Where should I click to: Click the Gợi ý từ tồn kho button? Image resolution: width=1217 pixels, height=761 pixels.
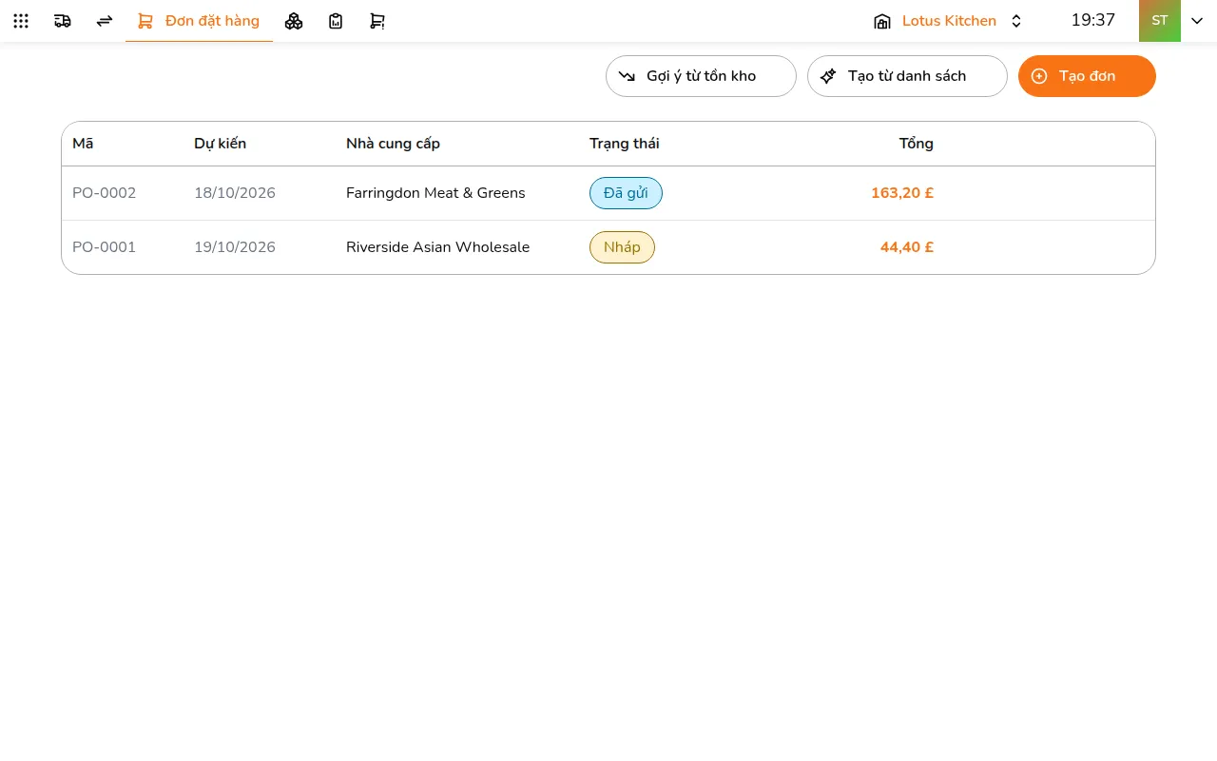(x=701, y=76)
